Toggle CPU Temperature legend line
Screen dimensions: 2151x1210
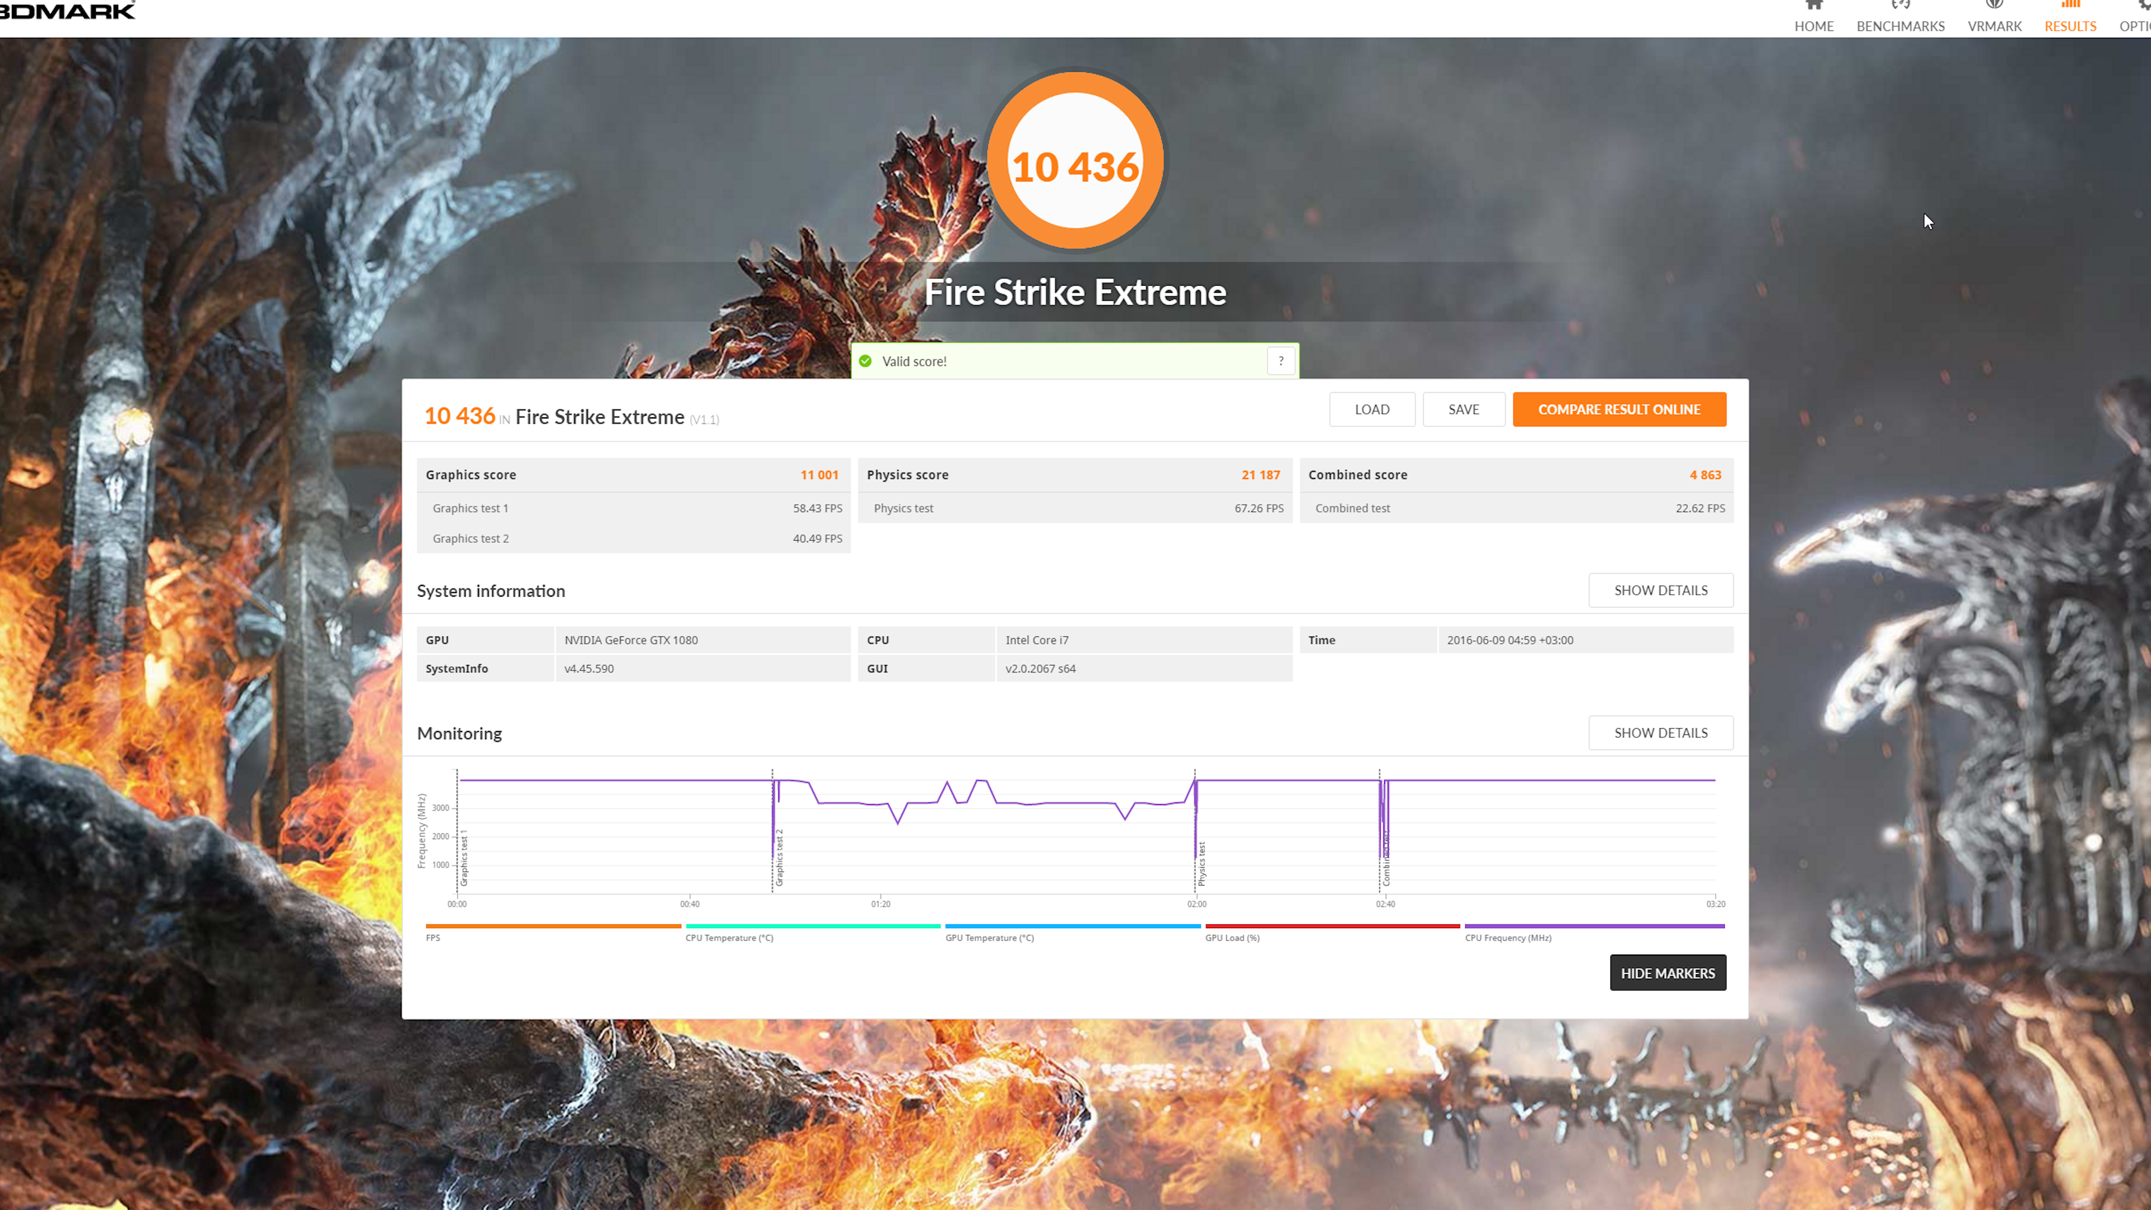click(812, 932)
